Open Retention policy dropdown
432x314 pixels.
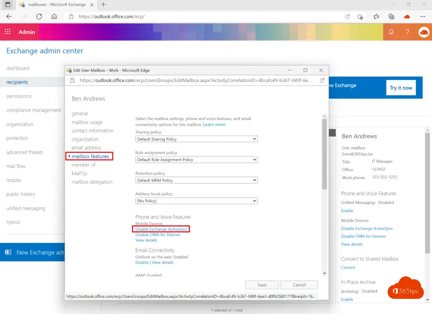click(x=197, y=180)
